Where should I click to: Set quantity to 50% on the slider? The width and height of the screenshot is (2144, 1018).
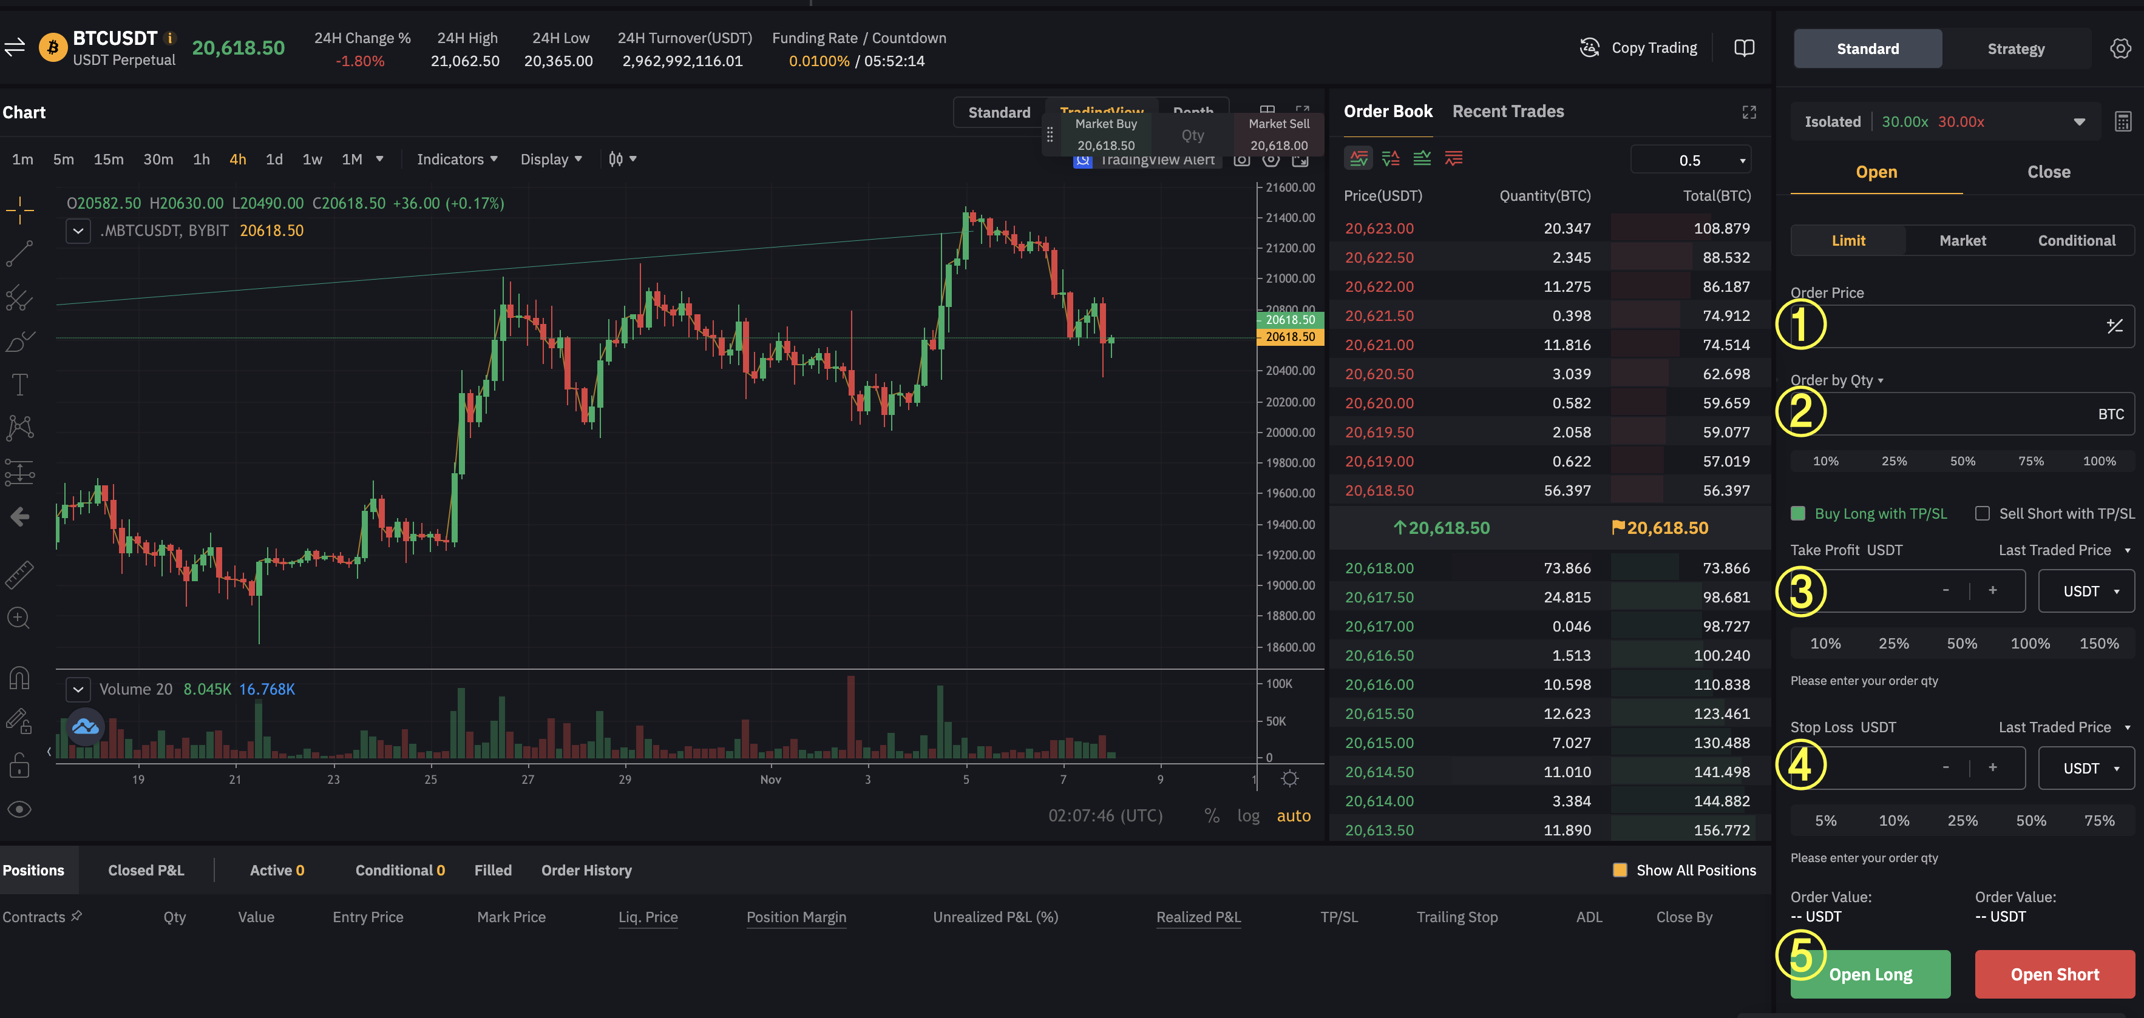pos(1962,460)
